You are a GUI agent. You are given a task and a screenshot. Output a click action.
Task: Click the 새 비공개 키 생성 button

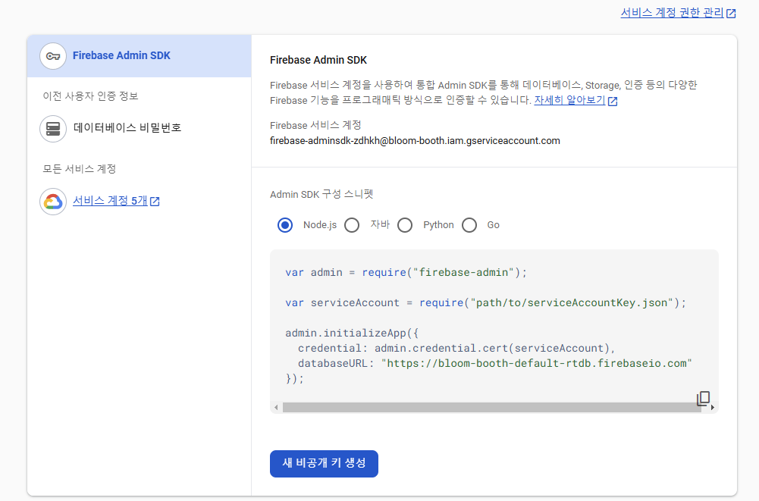click(x=324, y=464)
